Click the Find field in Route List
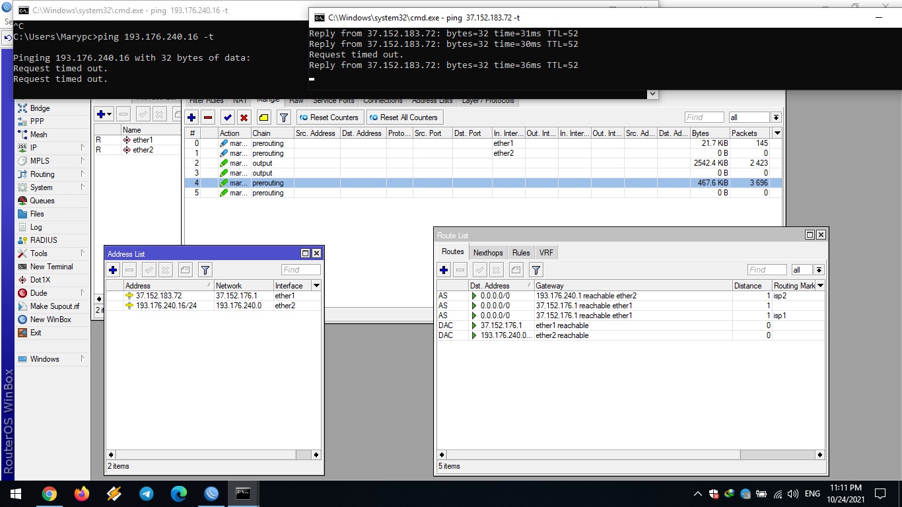Screen dimensions: 902x507 click(767, 270)
